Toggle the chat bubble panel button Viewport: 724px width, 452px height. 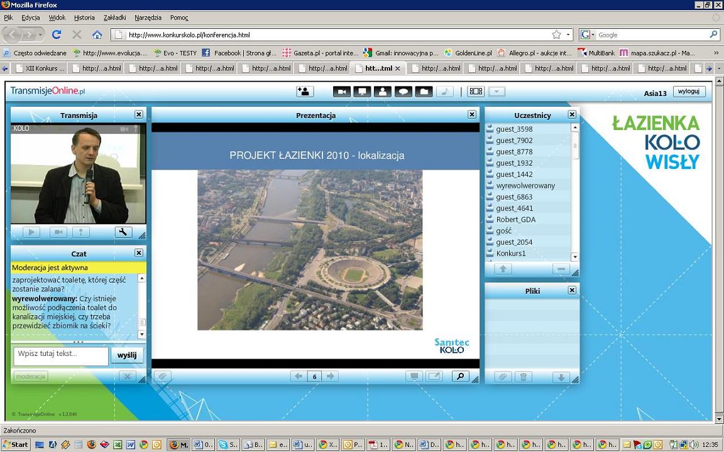click(x=403, y=91)
